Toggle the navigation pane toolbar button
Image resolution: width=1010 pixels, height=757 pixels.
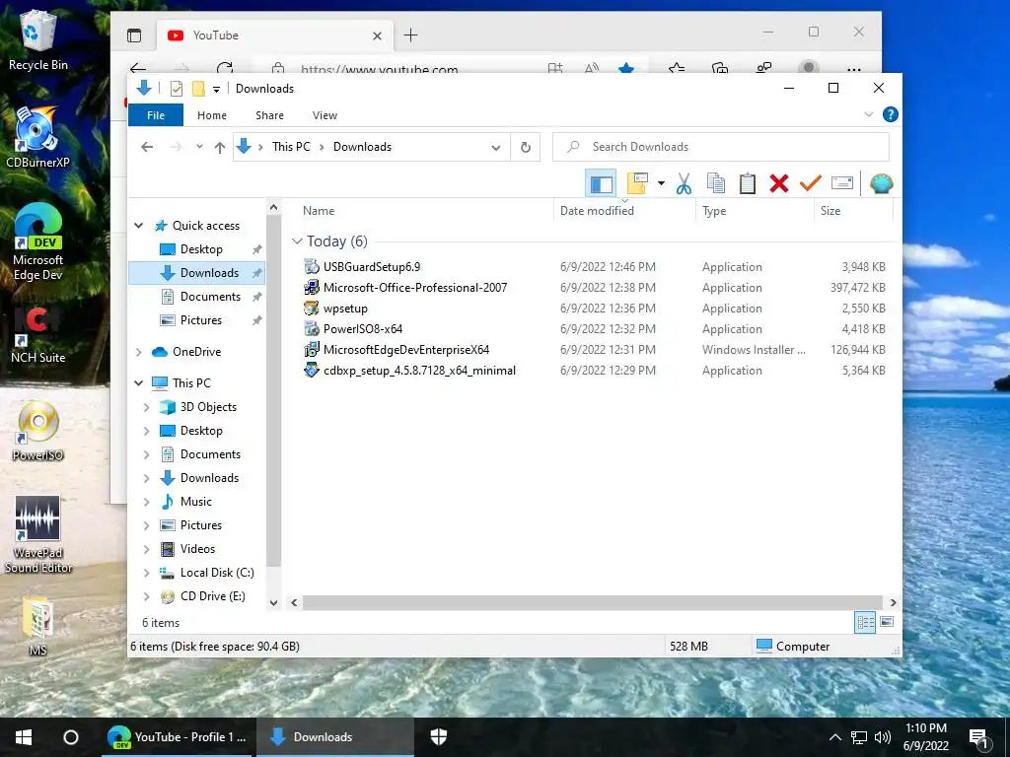pyautogui.click(x=601, y=184)
